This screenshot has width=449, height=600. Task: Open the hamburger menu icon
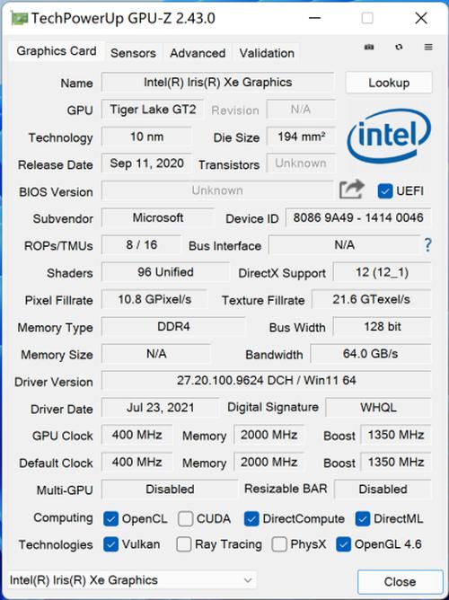point(428,47)
